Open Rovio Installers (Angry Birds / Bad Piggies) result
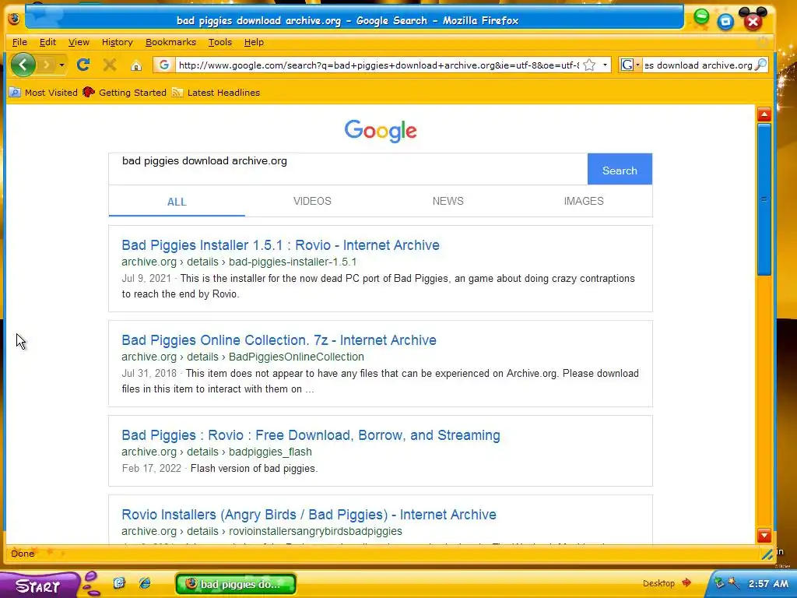 coord(309,515)
